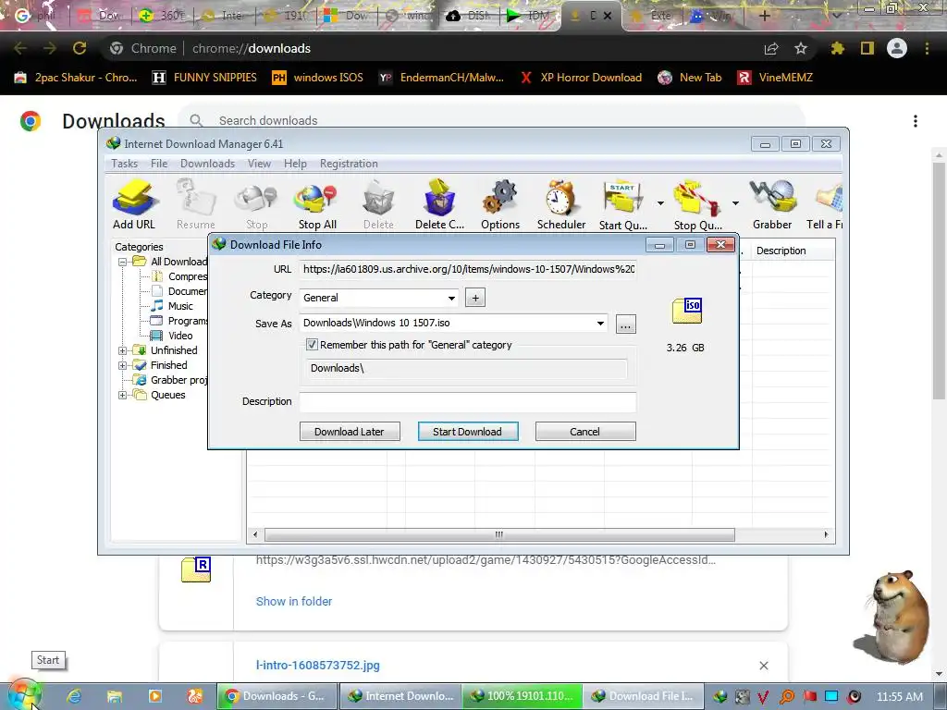This screenshot has width=947, height=710.
Task: Open the View menu in IDM
Action: [259, 164]
